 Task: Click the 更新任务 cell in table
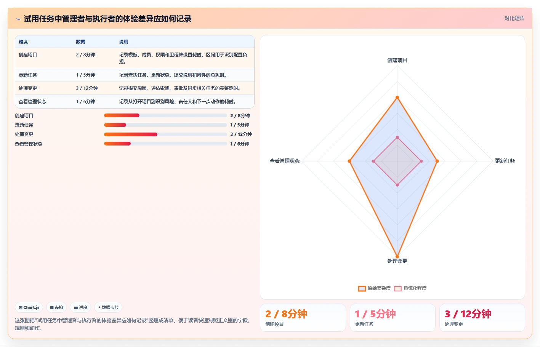(28, 75)
